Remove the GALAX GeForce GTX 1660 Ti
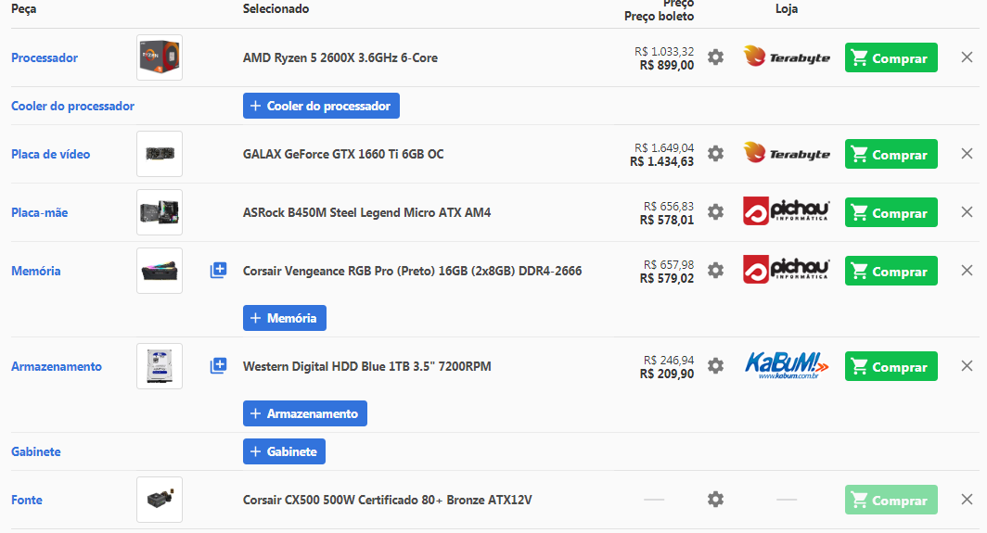987x533 pixels. point(967,154)
